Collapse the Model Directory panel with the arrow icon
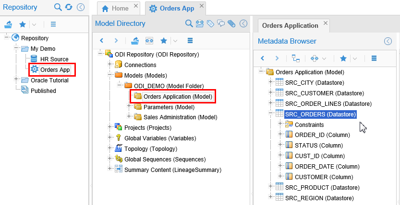 coord(243,23)
